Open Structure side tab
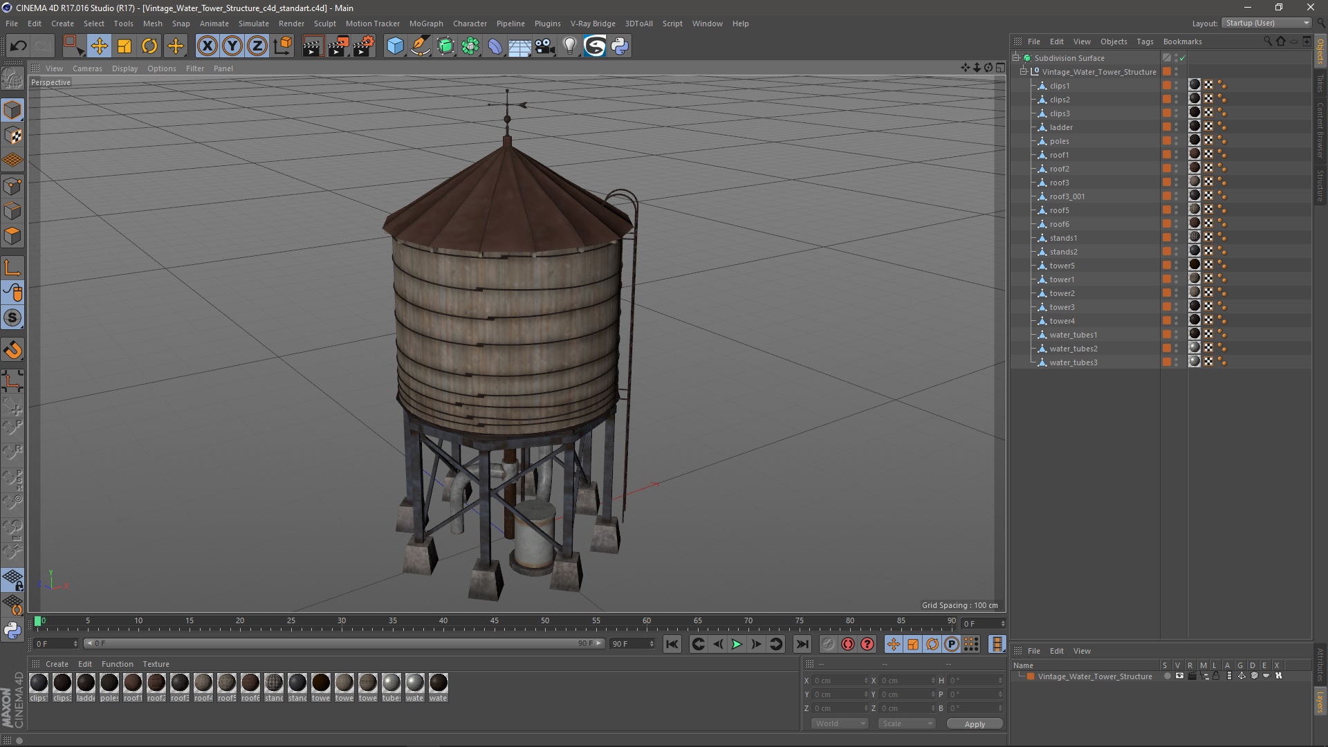This screenshot has width=1328, height=747. (1320, 185)
